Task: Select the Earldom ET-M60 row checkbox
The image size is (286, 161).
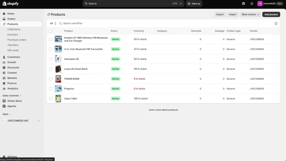Action: pyautogui.click(x=50, y=39)
